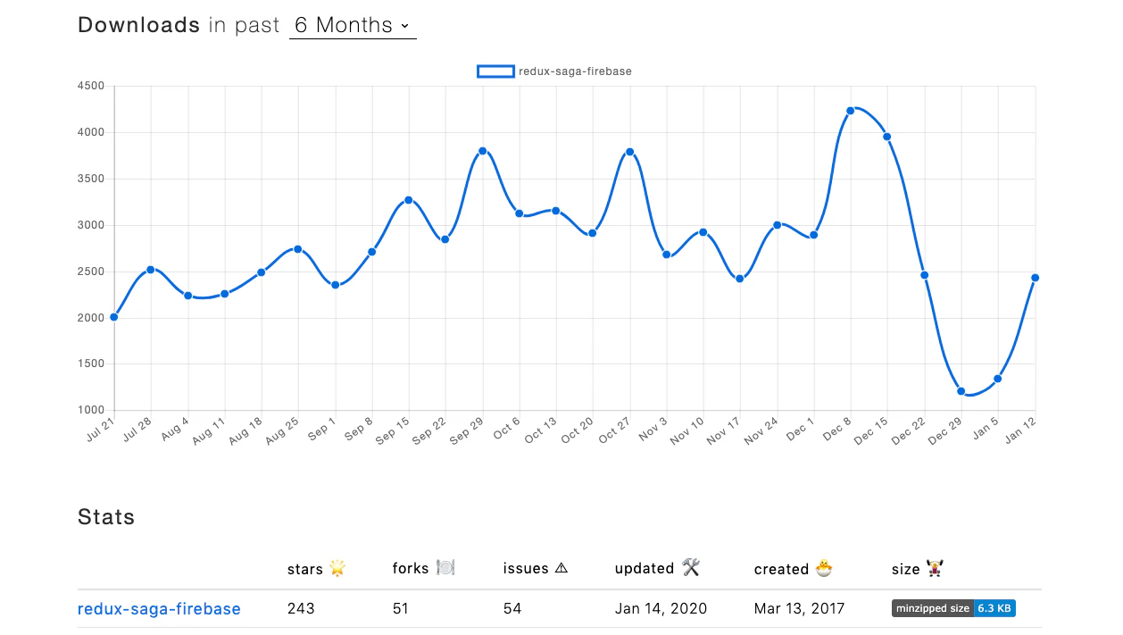
Task: Select the Jul 21 first data point
Action: (114, 317)
